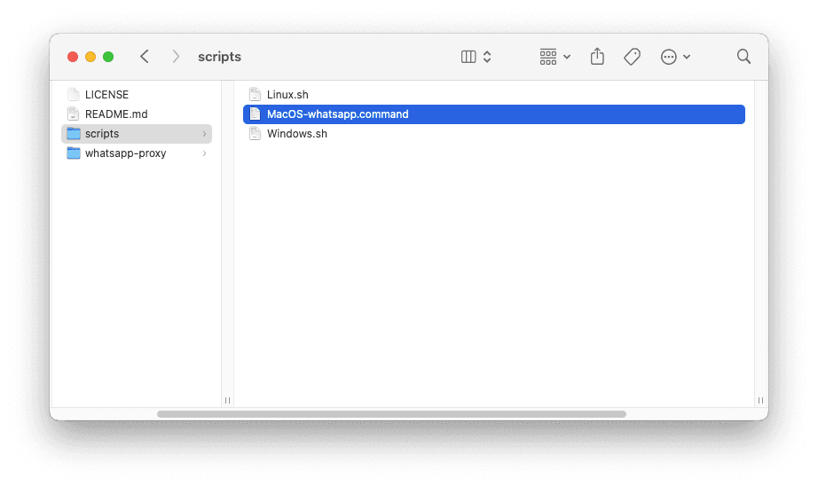Close the Finder window with the red button
818x486 pixels.
click(x=73, y=57)
